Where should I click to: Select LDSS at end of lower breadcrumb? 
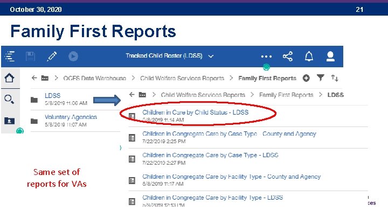click(336, 95)
